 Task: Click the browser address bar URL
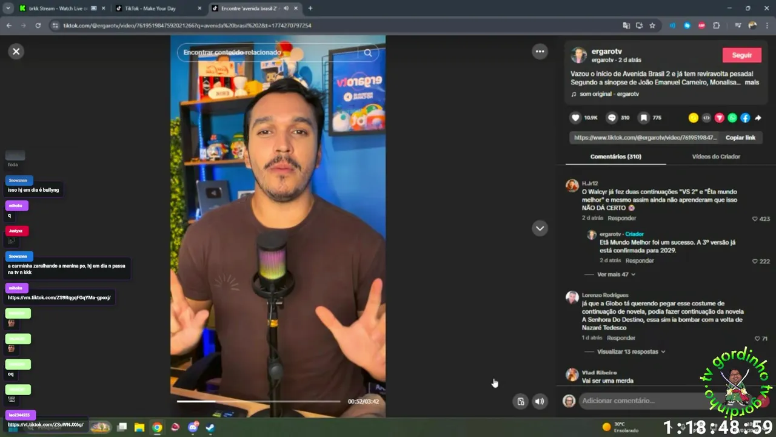[187, 25]
